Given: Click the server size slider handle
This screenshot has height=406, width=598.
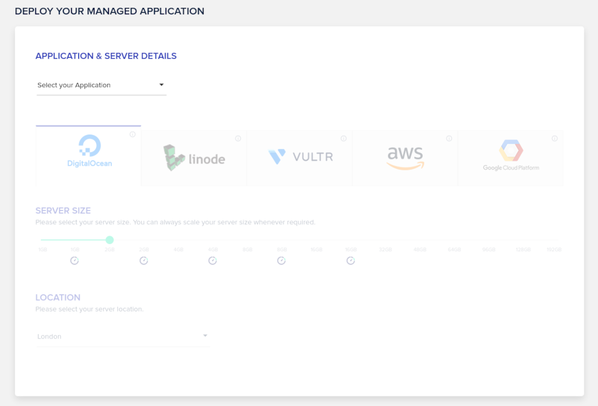Looking at the screenshot, I should tap(109, 240).
